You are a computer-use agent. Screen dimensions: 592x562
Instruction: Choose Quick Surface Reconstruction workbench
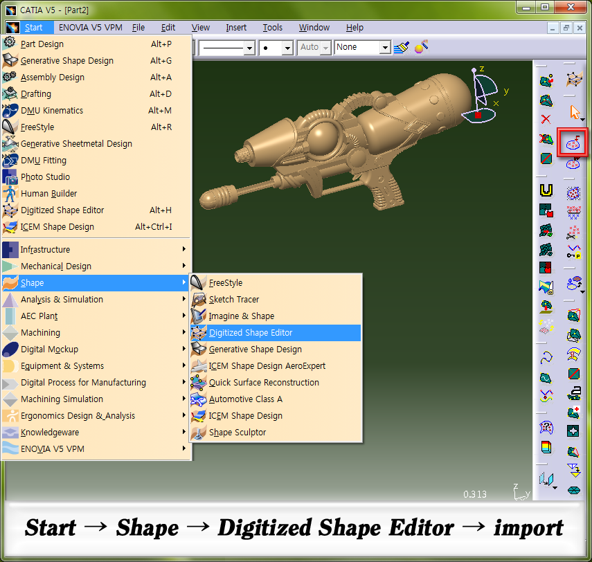click(264, 383)
